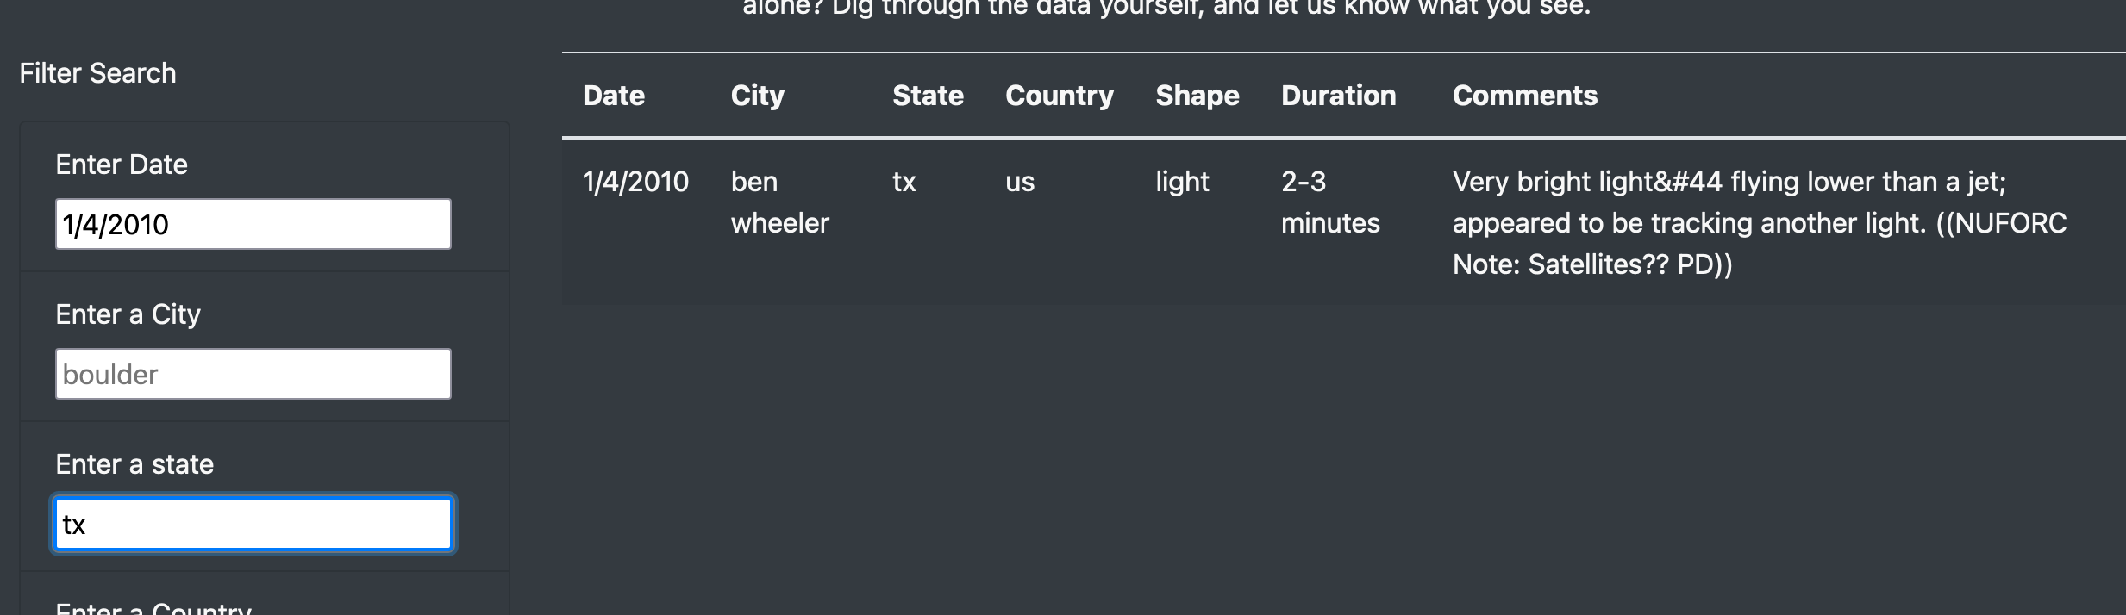2126x615 pixels.
Task: Select the 2-3 minutes duration cell
Action: coord(1330,202)
